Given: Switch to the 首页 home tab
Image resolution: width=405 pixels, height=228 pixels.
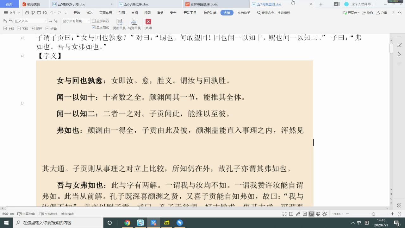Looking at the screenshot, I should [9, 4].
